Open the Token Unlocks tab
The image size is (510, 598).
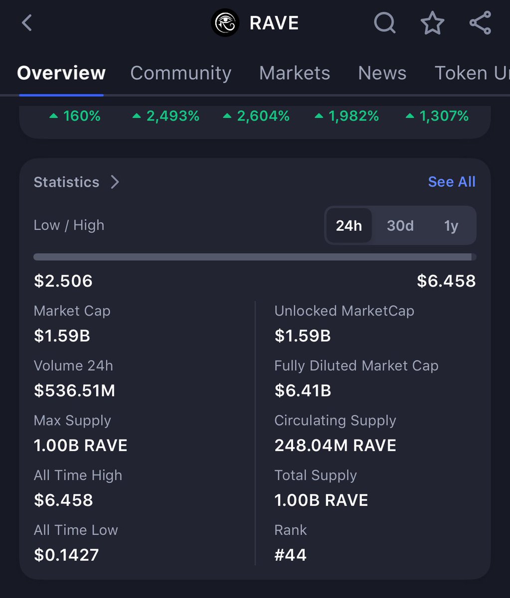pyautogui.click(x=472, y=73)
